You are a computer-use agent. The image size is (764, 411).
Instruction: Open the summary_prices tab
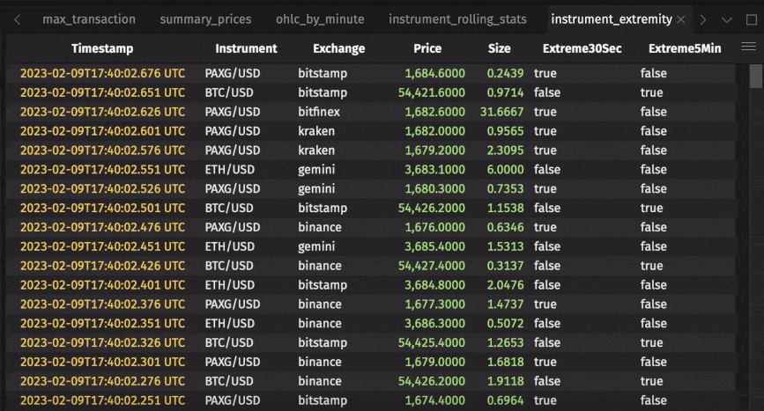pyautogui.click(x=205, y=19)
